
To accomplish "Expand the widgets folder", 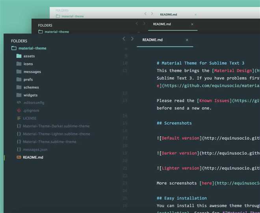I will (30, 95).
